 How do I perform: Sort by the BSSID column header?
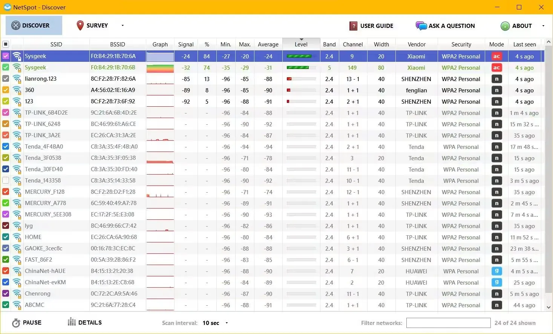[x=118, y=44]
